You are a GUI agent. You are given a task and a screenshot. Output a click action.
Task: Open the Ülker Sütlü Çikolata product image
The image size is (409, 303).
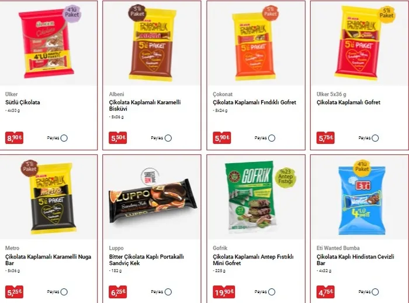coord(47,44)
